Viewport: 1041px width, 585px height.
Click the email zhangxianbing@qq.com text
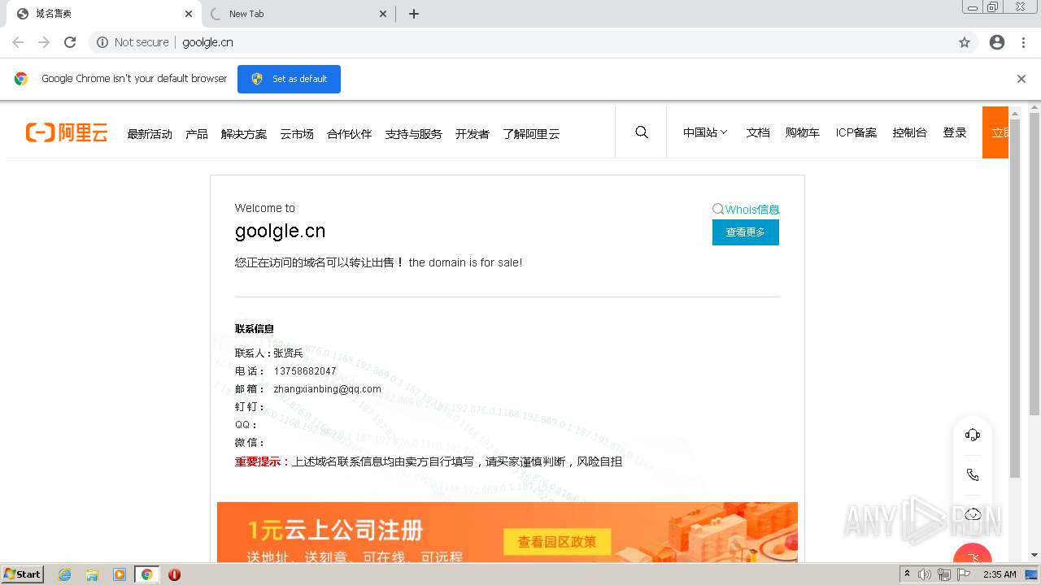point(328,389)
